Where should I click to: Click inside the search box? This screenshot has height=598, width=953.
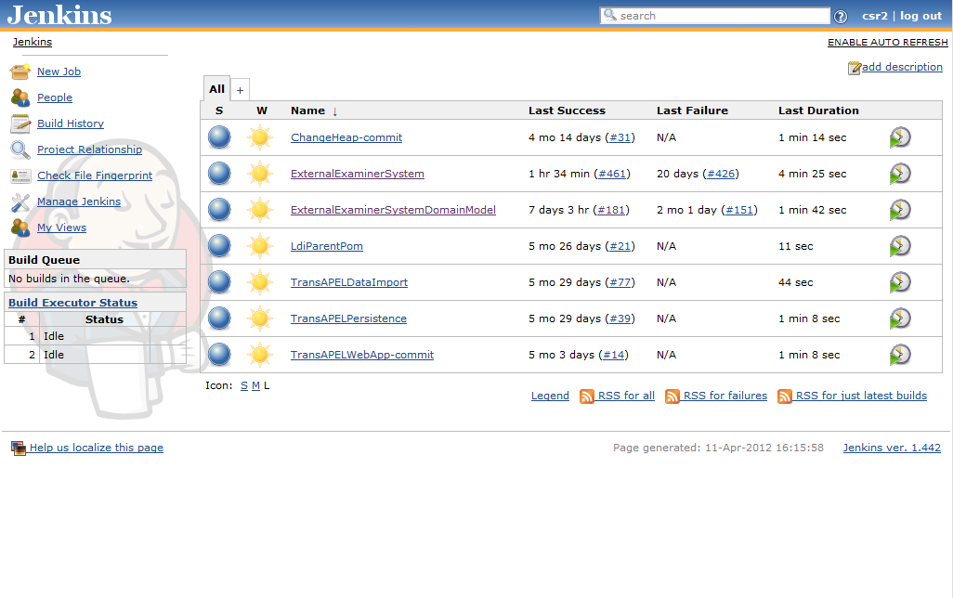[720, 15]
